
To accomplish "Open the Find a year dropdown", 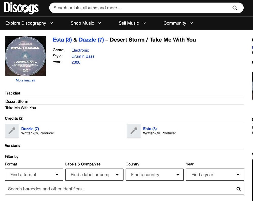I will tap(215, 174).
